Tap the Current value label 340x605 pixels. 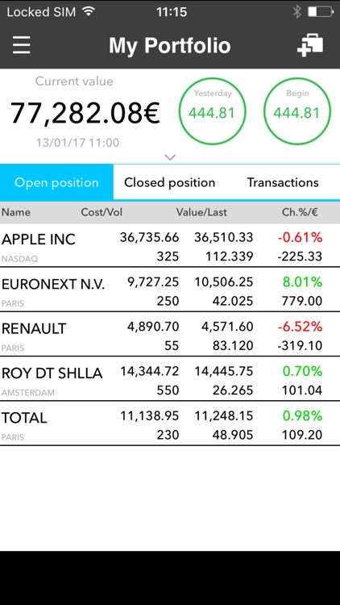tap(74, 81)
